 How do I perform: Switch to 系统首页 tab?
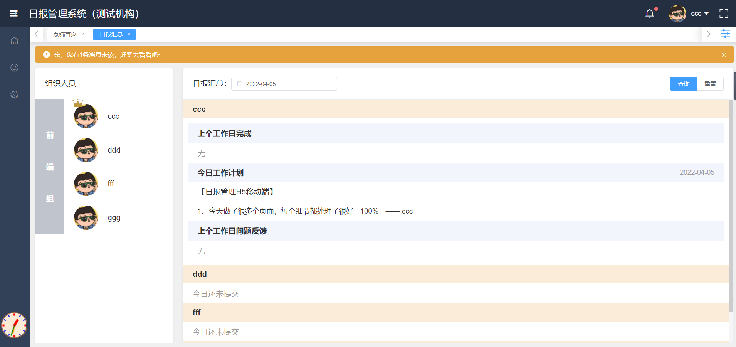tap(65, 34)
